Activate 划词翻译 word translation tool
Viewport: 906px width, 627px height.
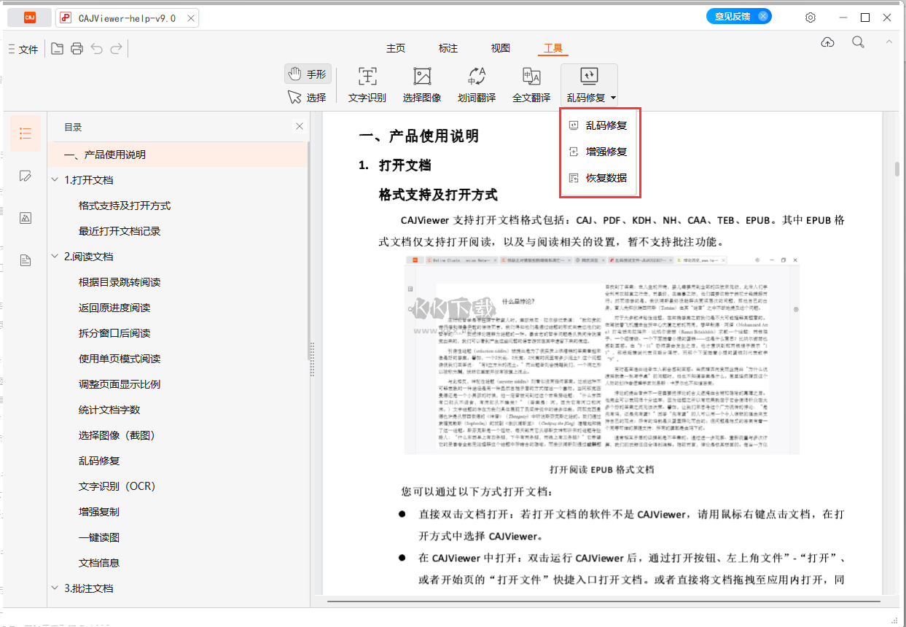tap(477, 77)
